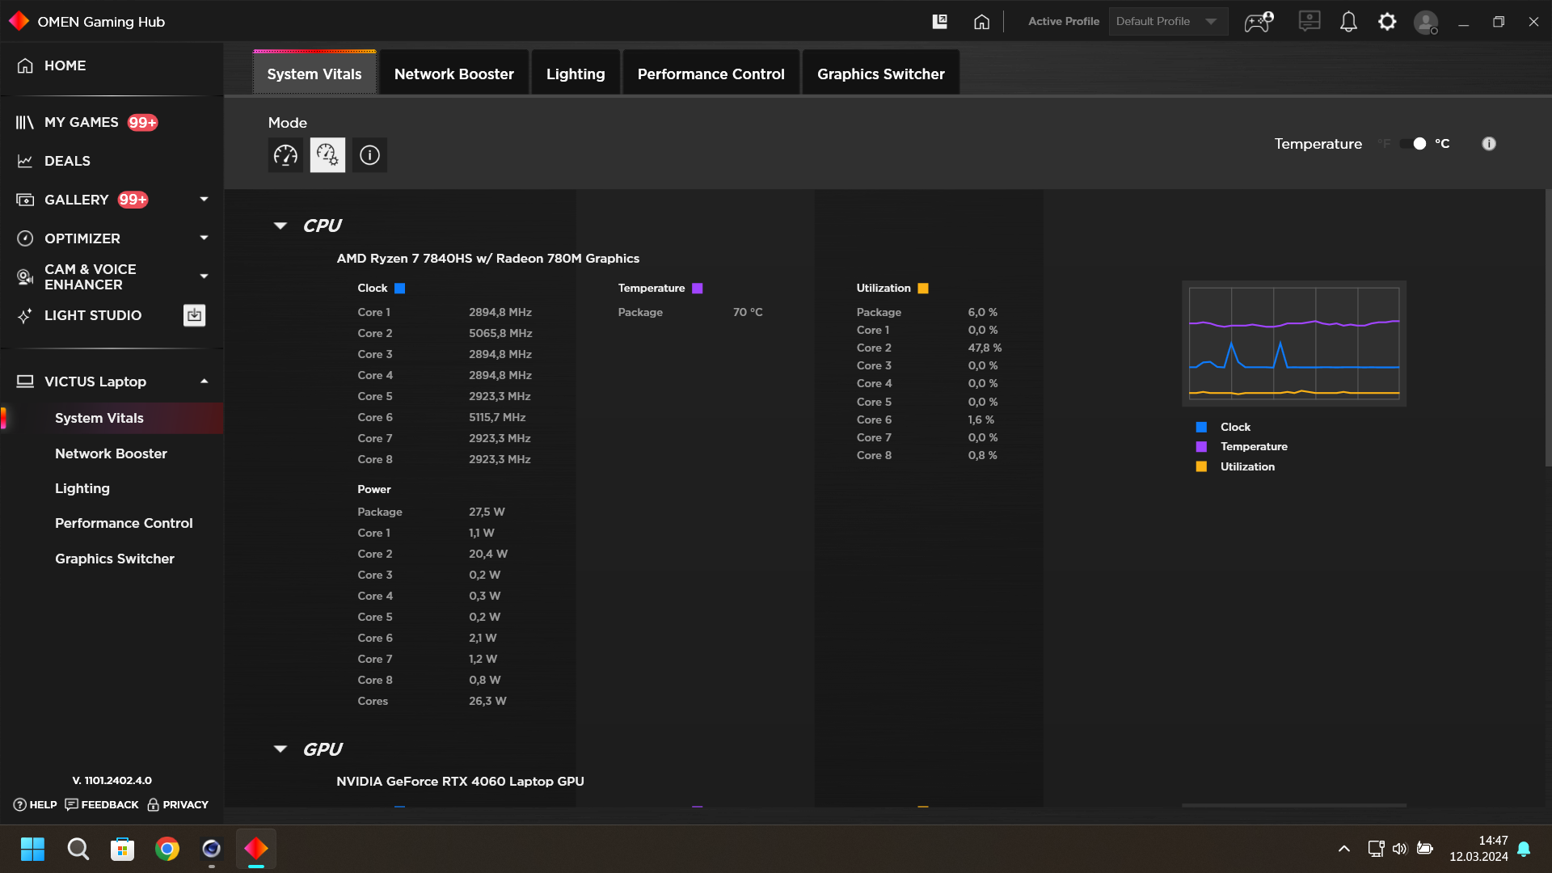Image resolution: width=1552 pixels, height=873 pixels.
Task: Expand the Optimizer sidebar menu
Action: click(x=204, y=238)
